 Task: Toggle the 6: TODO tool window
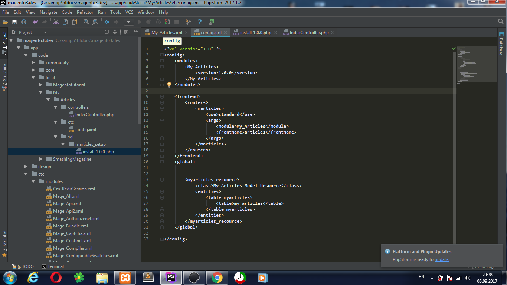click(x=22, y=266)
